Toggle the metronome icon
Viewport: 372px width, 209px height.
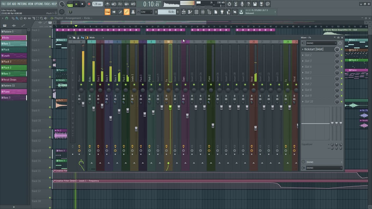[108, 4]
